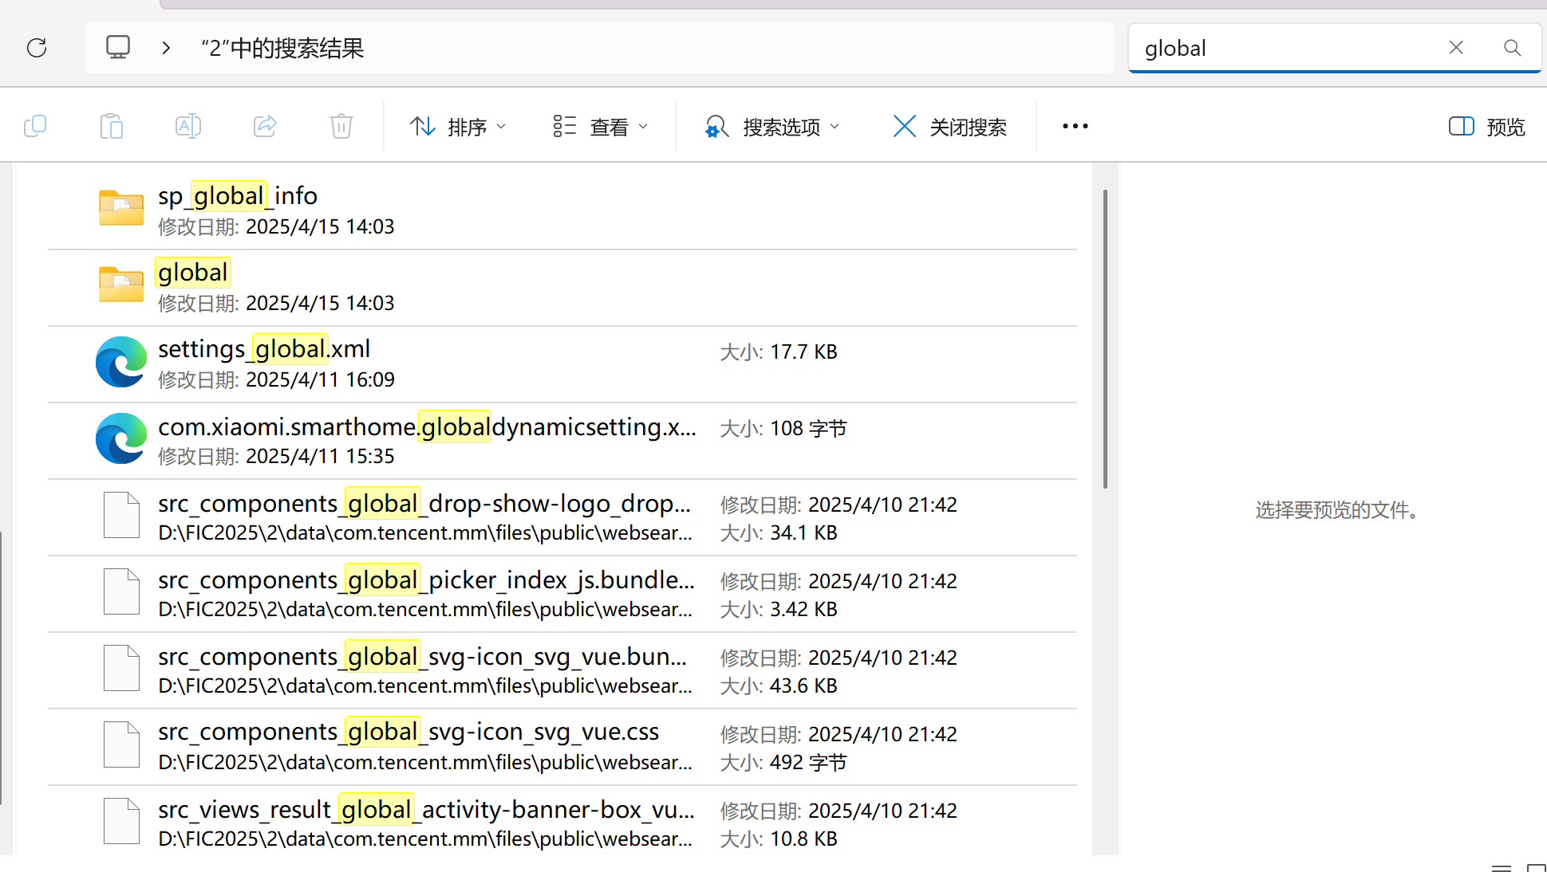Click the delete trash icon

(x=341, y=126)
